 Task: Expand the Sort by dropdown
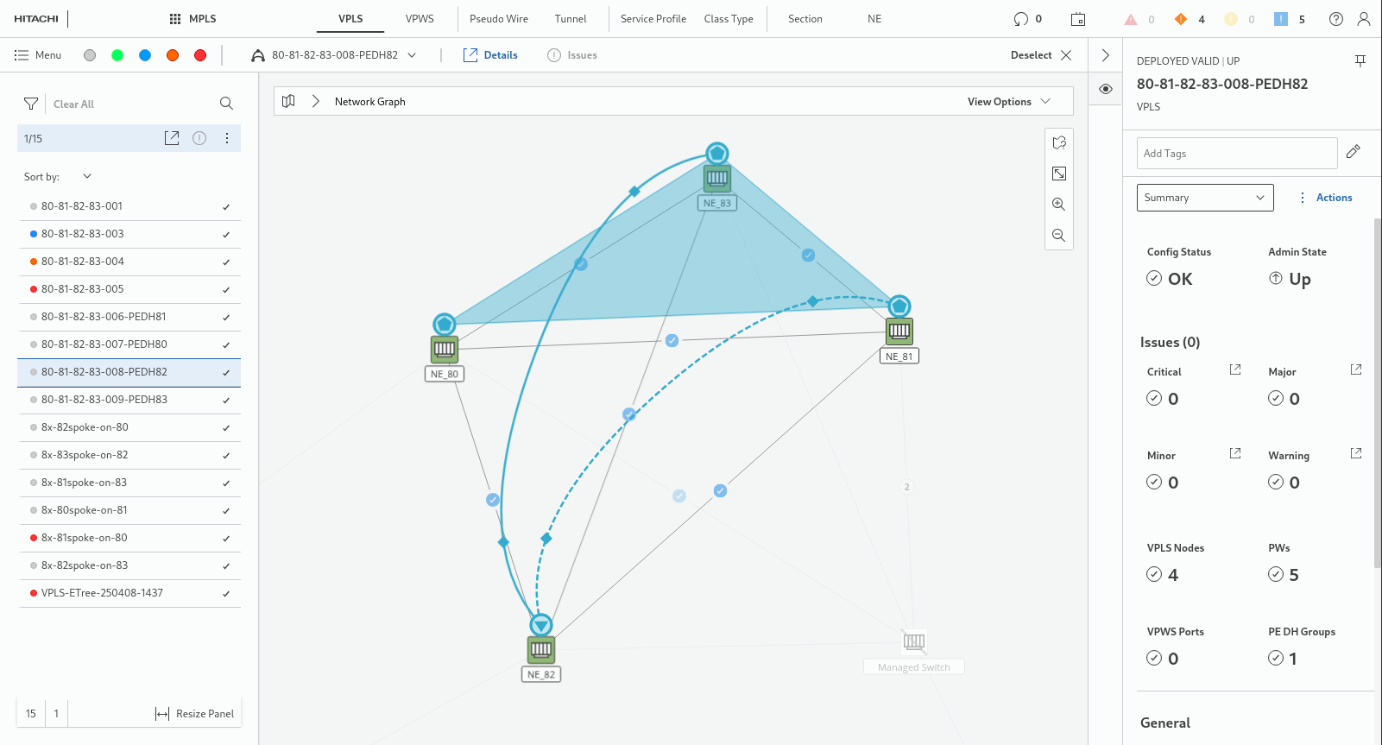(86, 176)
